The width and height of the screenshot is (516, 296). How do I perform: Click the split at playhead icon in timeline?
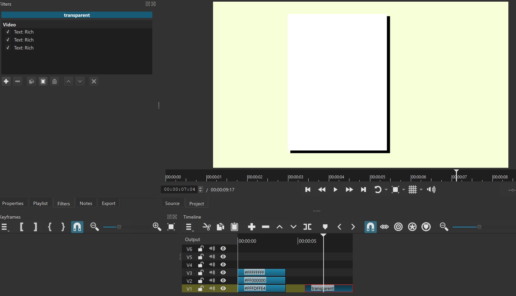click(307, 227)
